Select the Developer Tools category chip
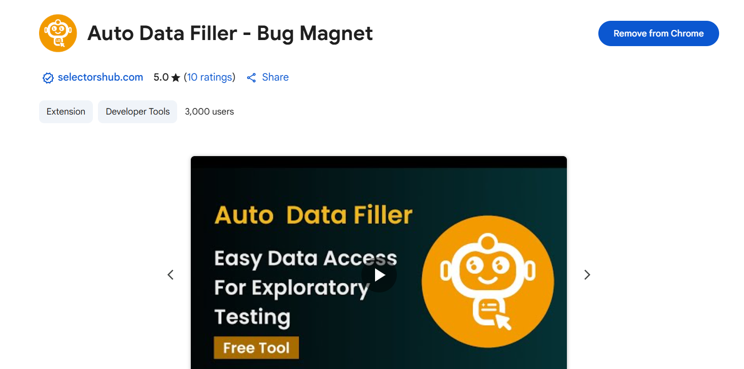 pyautogui.click(x=138, y=112)
